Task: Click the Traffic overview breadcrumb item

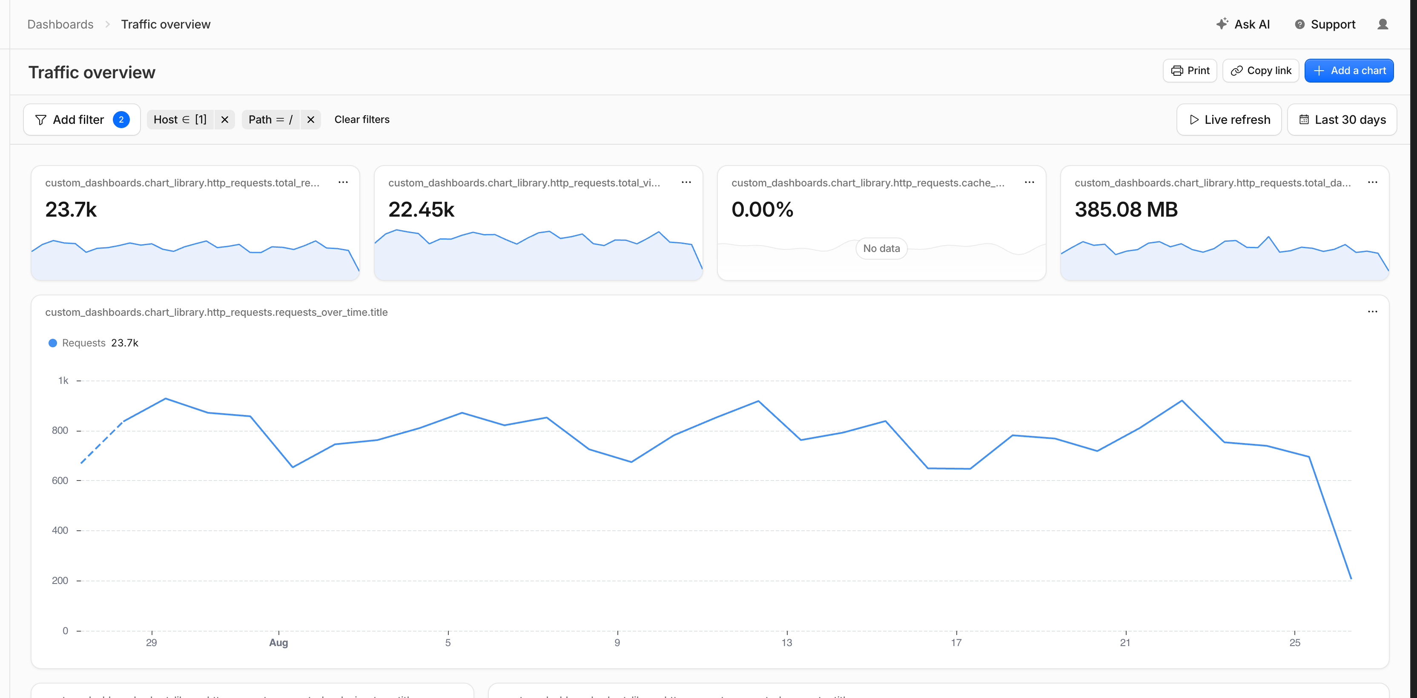Action: coord(166,24)
